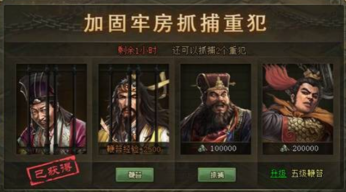Click the silver coin icon beside 200000

[284, 149]
